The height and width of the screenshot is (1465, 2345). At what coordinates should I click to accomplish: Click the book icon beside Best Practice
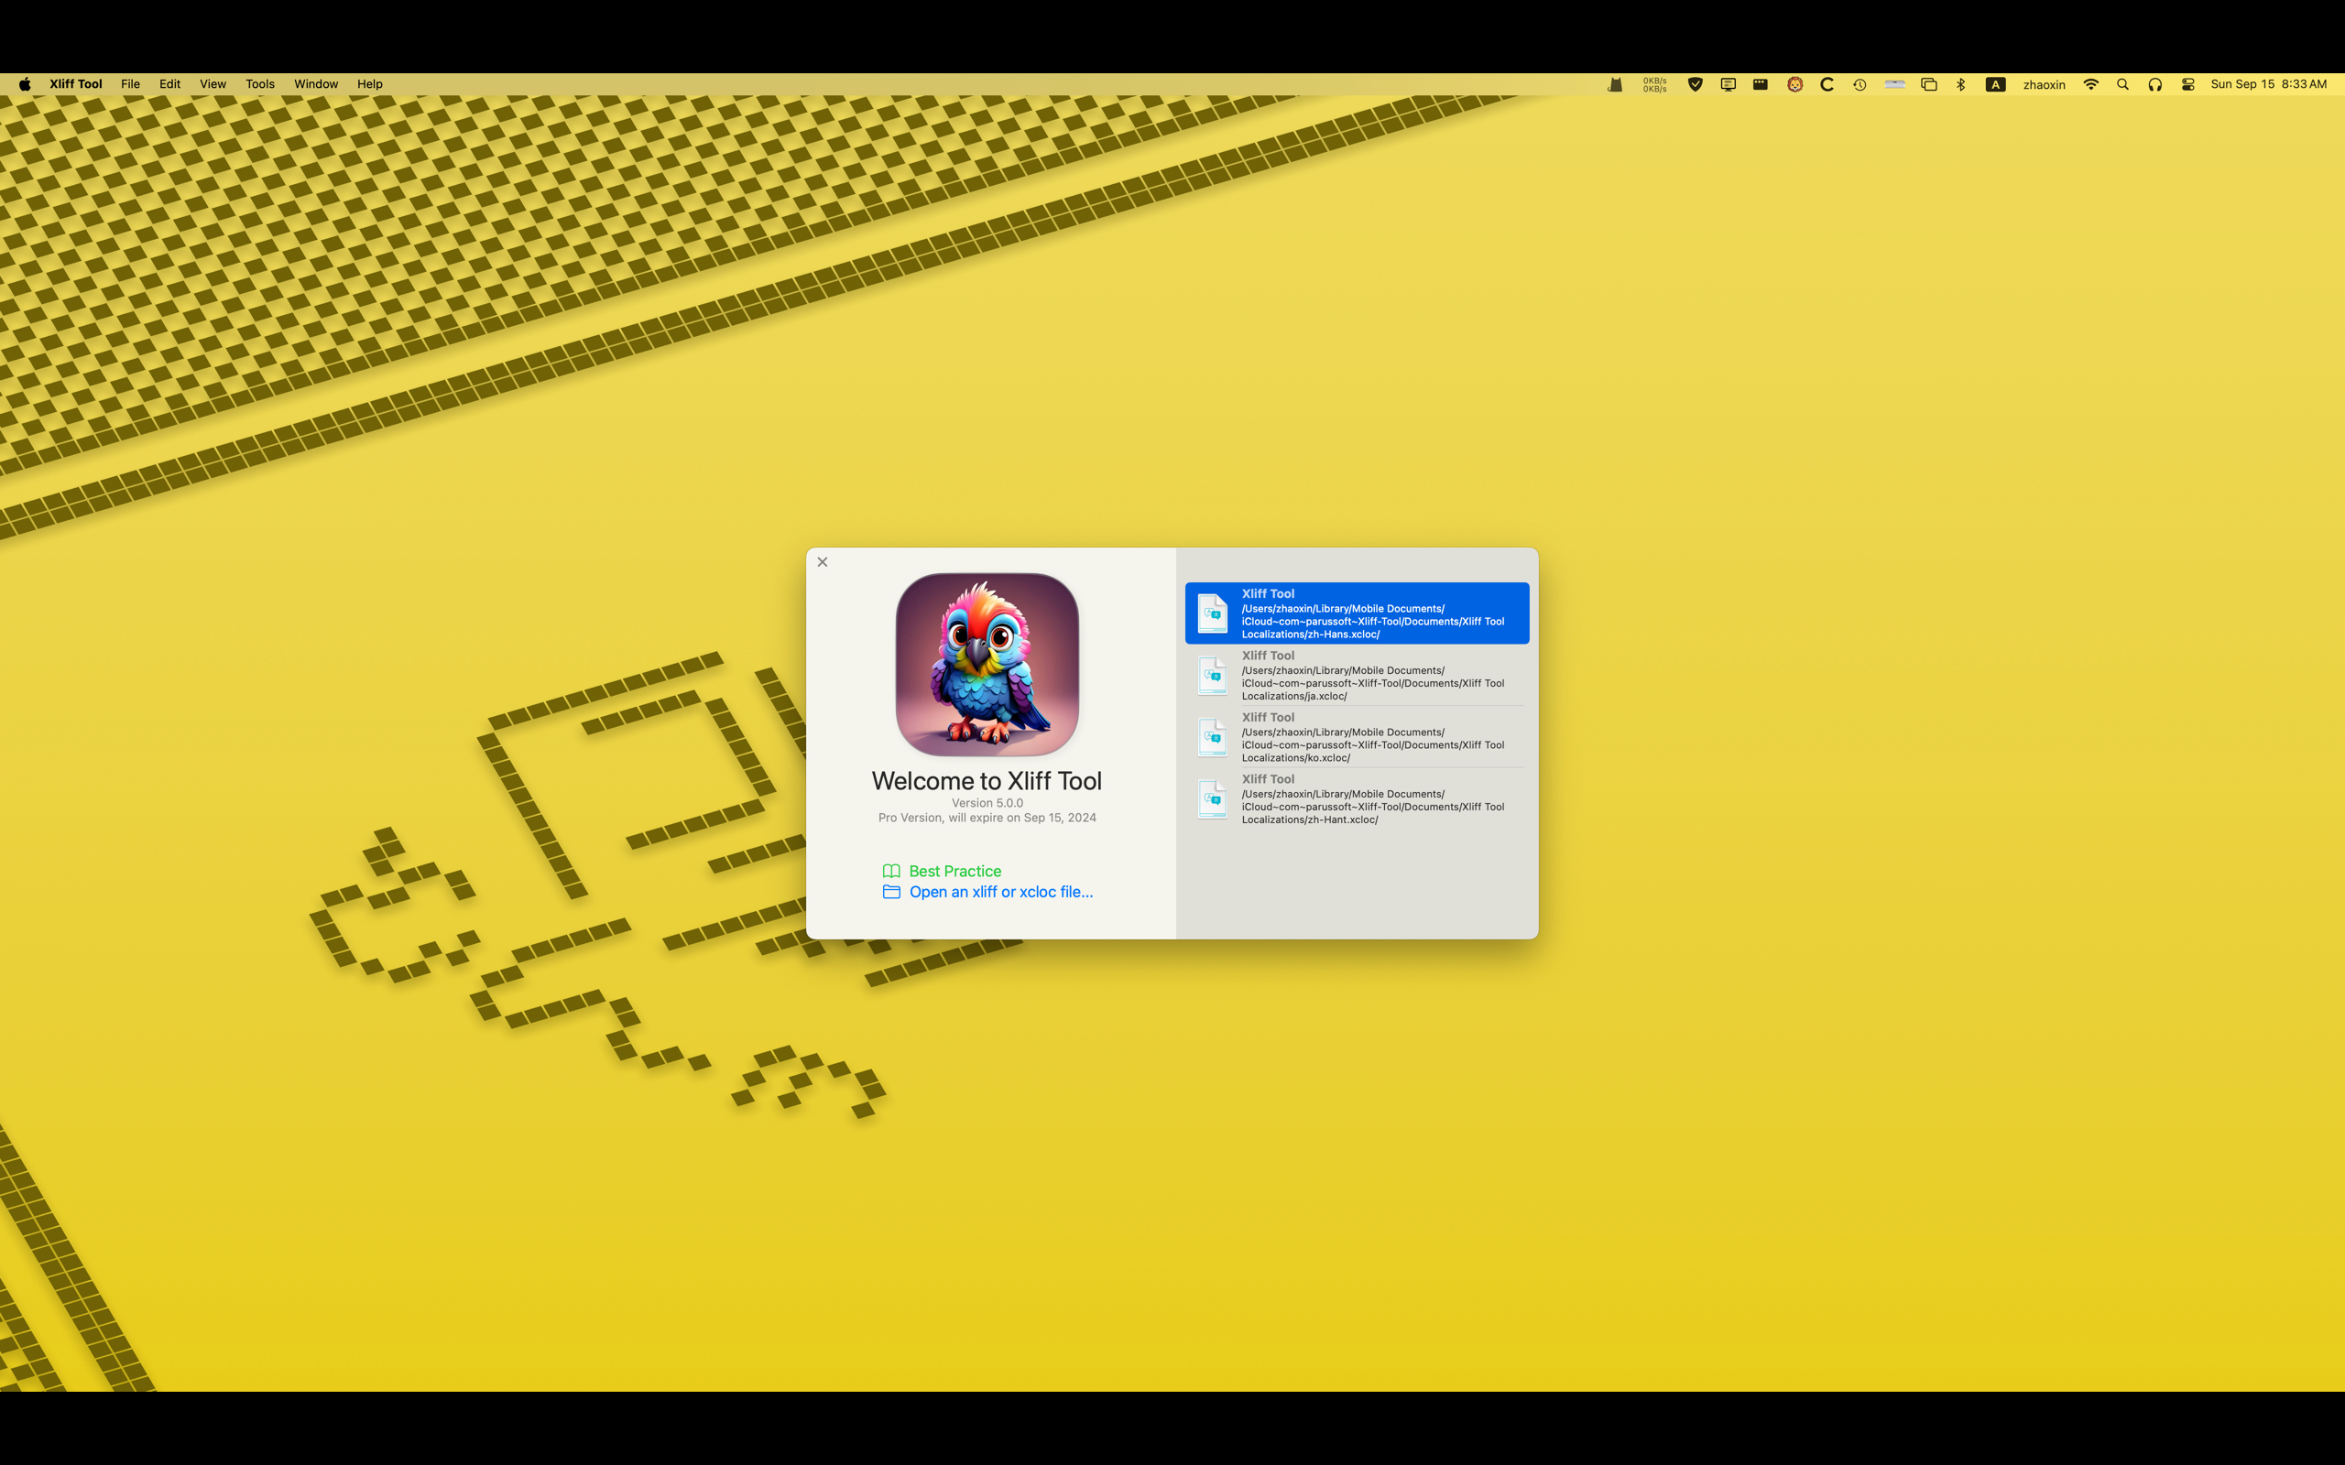[891, 871]
